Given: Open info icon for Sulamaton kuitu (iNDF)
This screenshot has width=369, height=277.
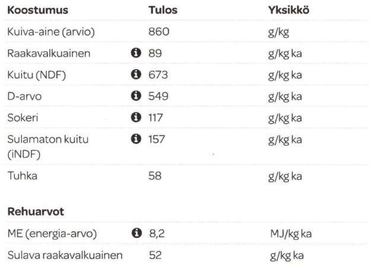Looking at the screenshot, I should point(135,139).
